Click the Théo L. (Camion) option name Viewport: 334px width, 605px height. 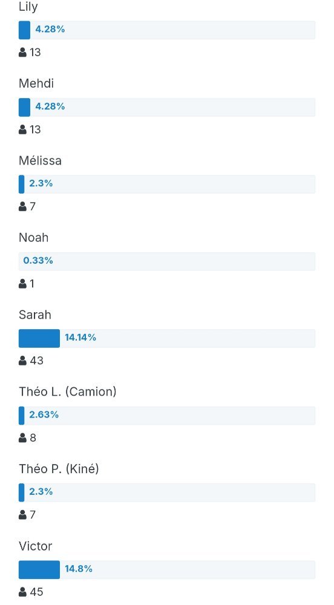point(68,391)
